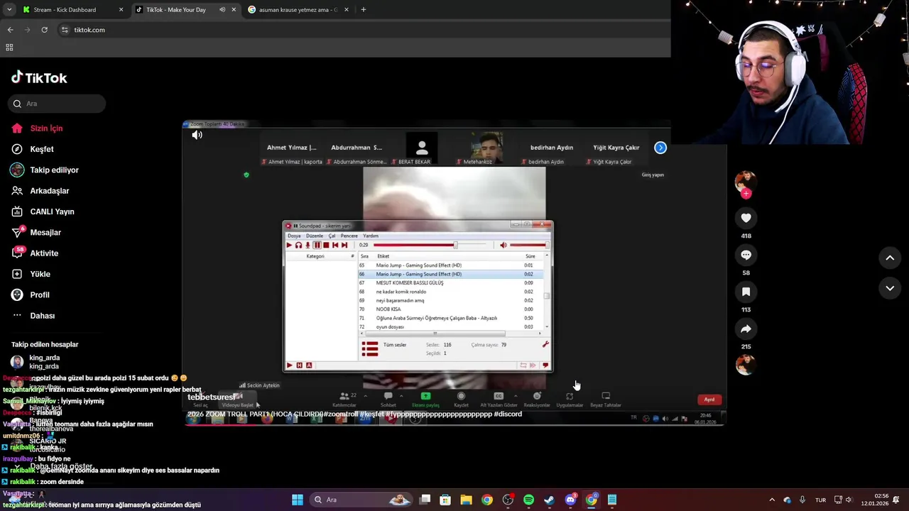909x511 pixels.
Task: Click Soundpad headphones playback icon
Action: click(x=298, y=245)
